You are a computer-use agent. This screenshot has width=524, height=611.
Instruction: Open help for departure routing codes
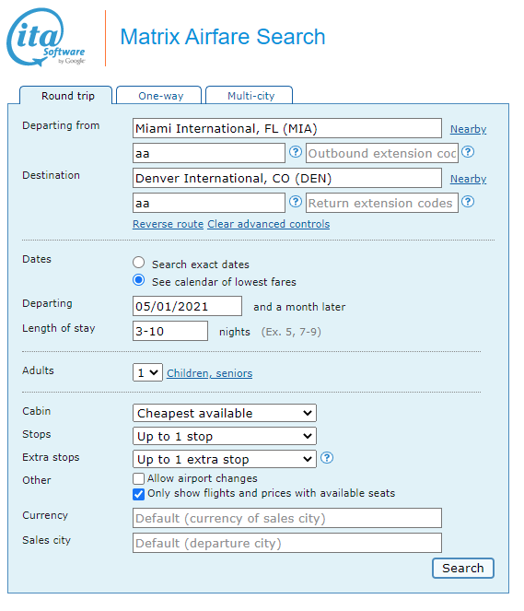[x=296, y=151]
